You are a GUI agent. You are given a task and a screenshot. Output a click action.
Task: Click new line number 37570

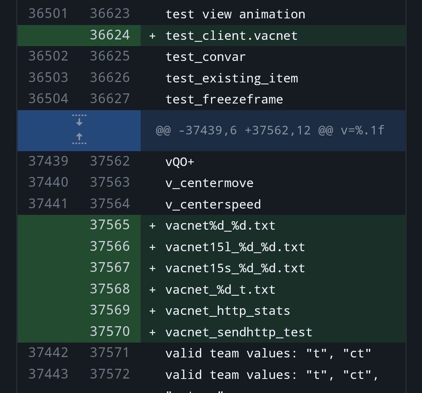point(110,331)
